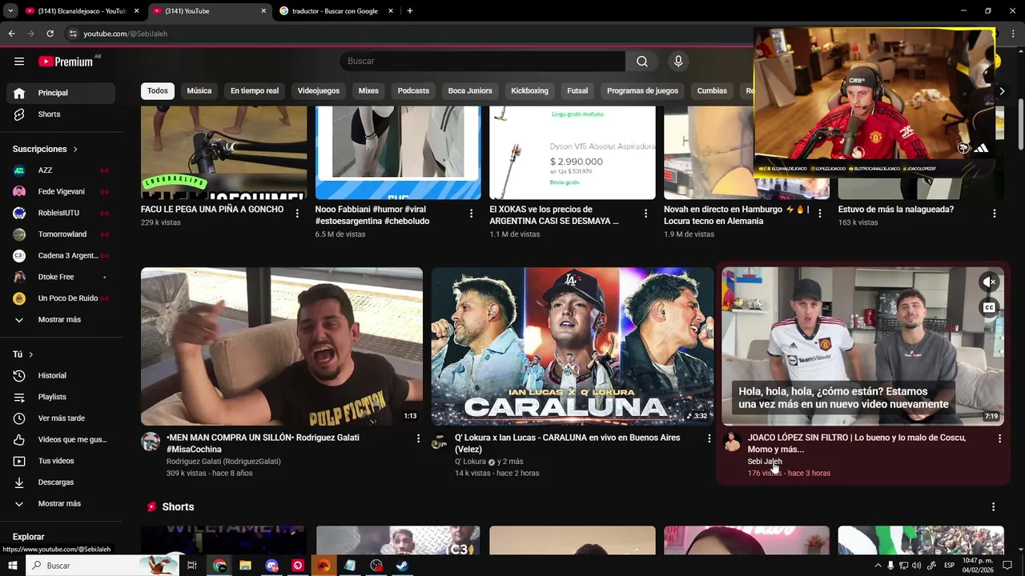Start voice search with the microphone icon
Image resolution: width=1025 pixels, height=576 pixels.
[678, 62]
